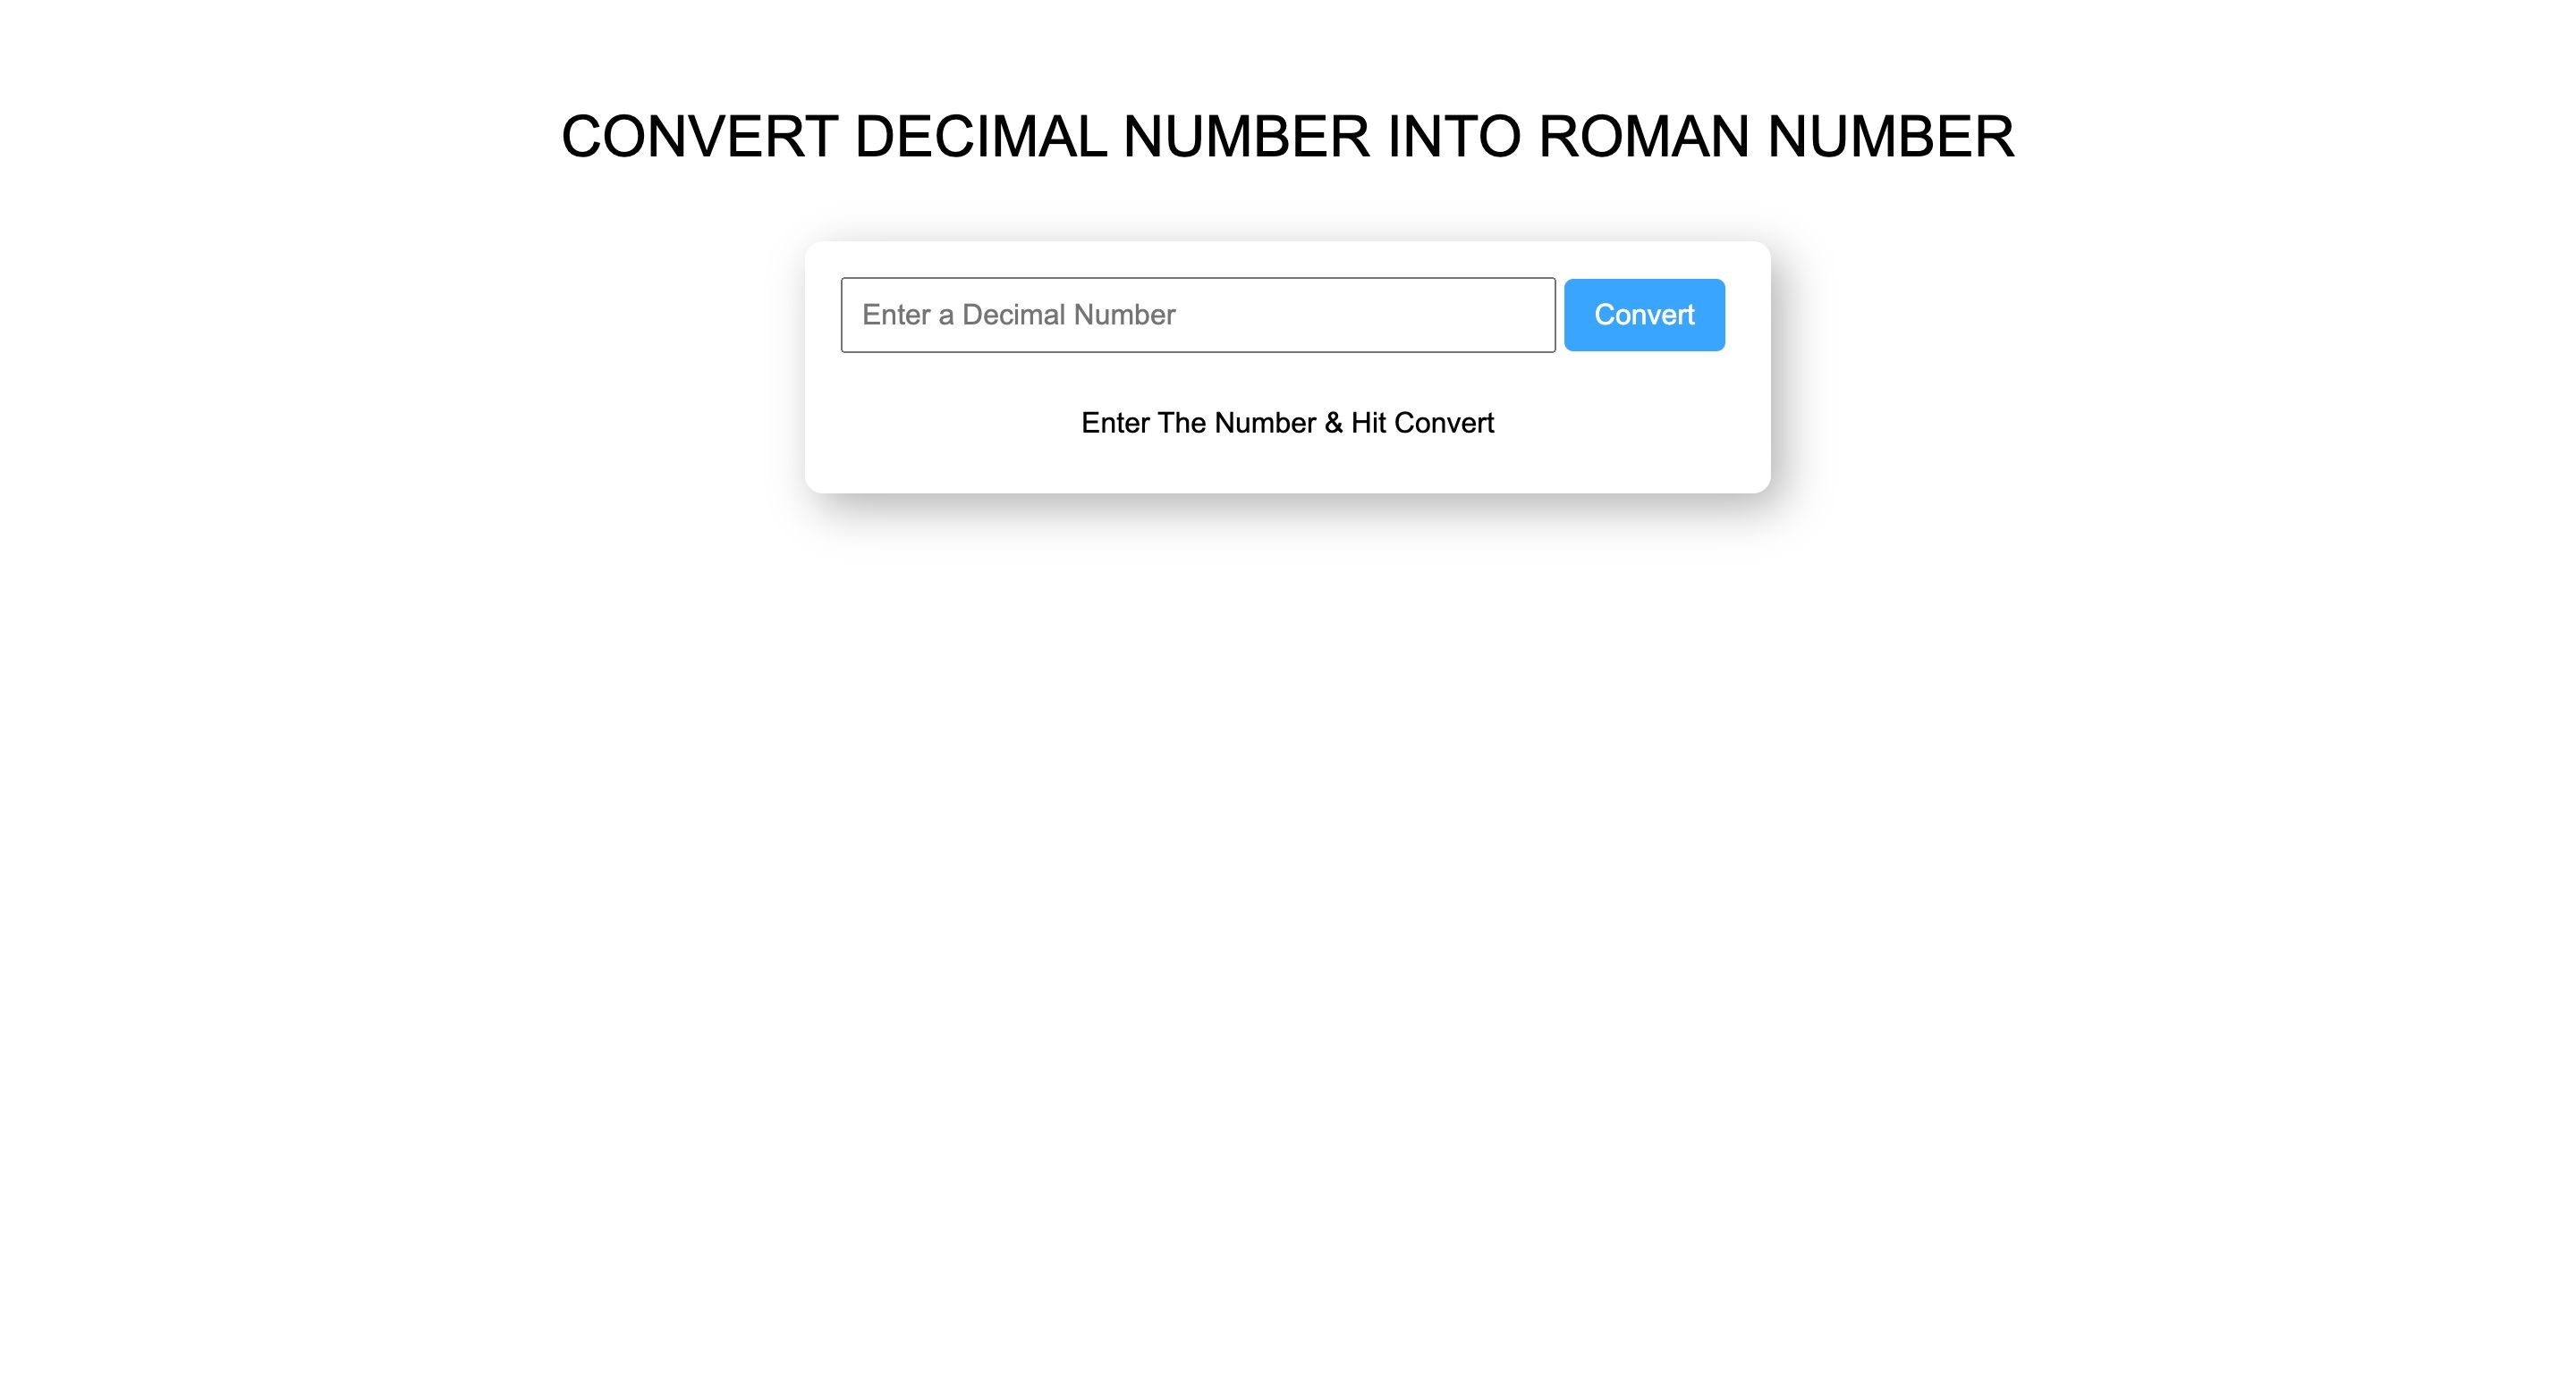Focus the Enter a Decimal Number field
The height and width of the screenshot is (1389, 2576).
coord(1197,315)
